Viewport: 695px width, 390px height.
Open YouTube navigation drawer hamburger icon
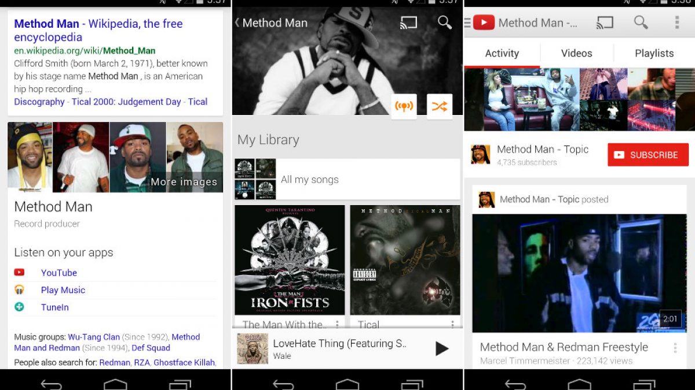point(467,23)
